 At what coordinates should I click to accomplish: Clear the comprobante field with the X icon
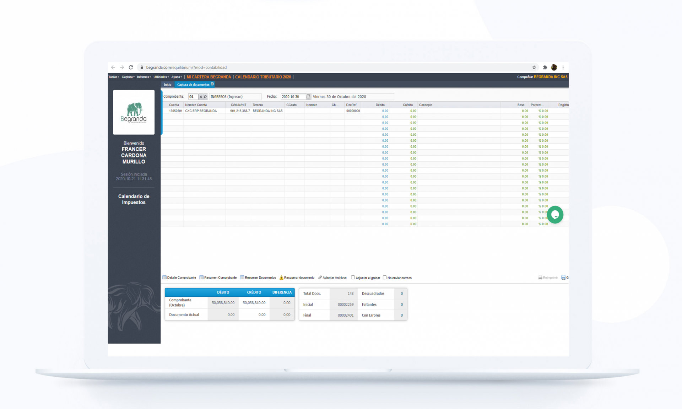click(200, 96)
